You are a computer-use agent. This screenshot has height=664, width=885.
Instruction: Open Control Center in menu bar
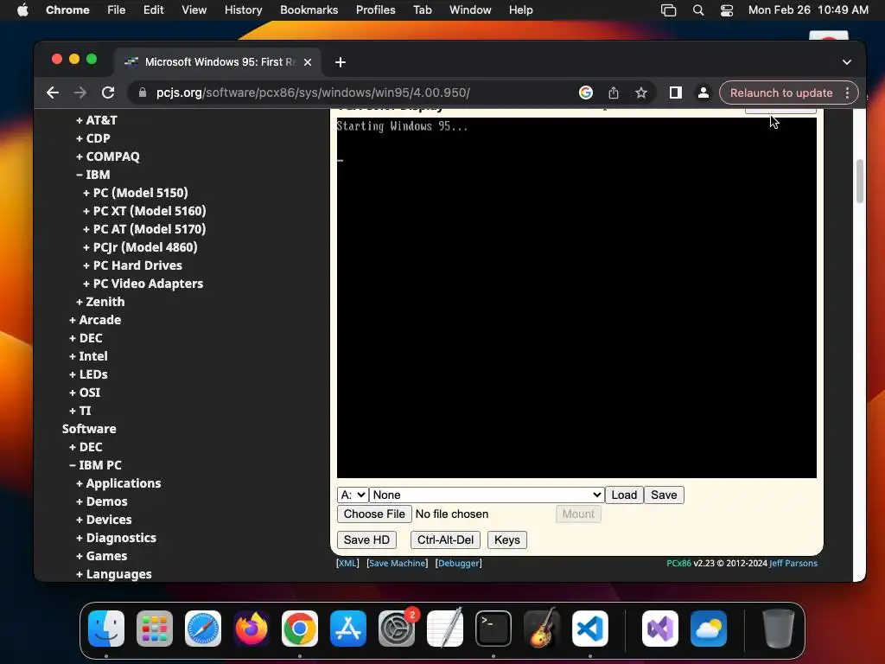pos(727,10)
